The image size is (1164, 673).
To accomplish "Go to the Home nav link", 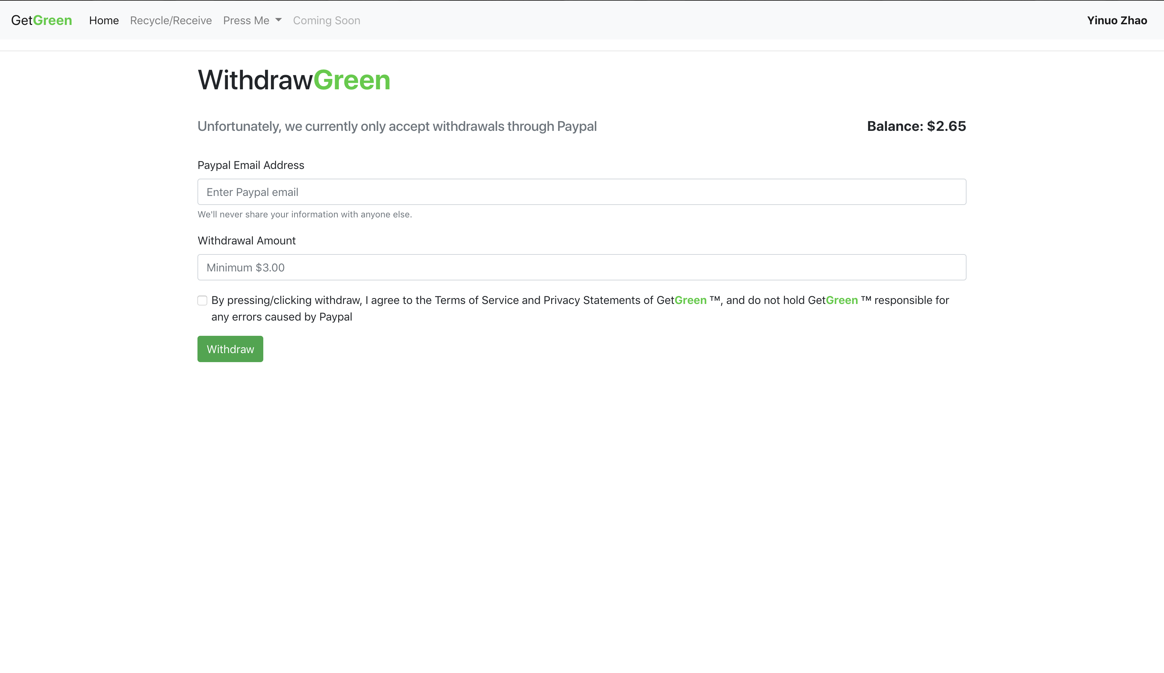I will (x=104, y=20).
